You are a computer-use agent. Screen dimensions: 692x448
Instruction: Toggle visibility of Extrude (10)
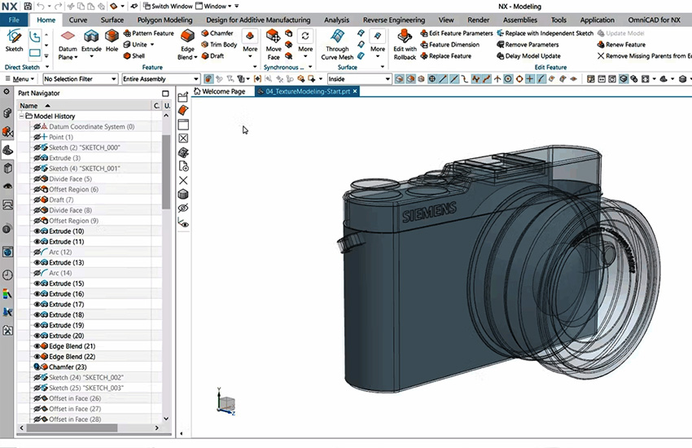(37, 231)
